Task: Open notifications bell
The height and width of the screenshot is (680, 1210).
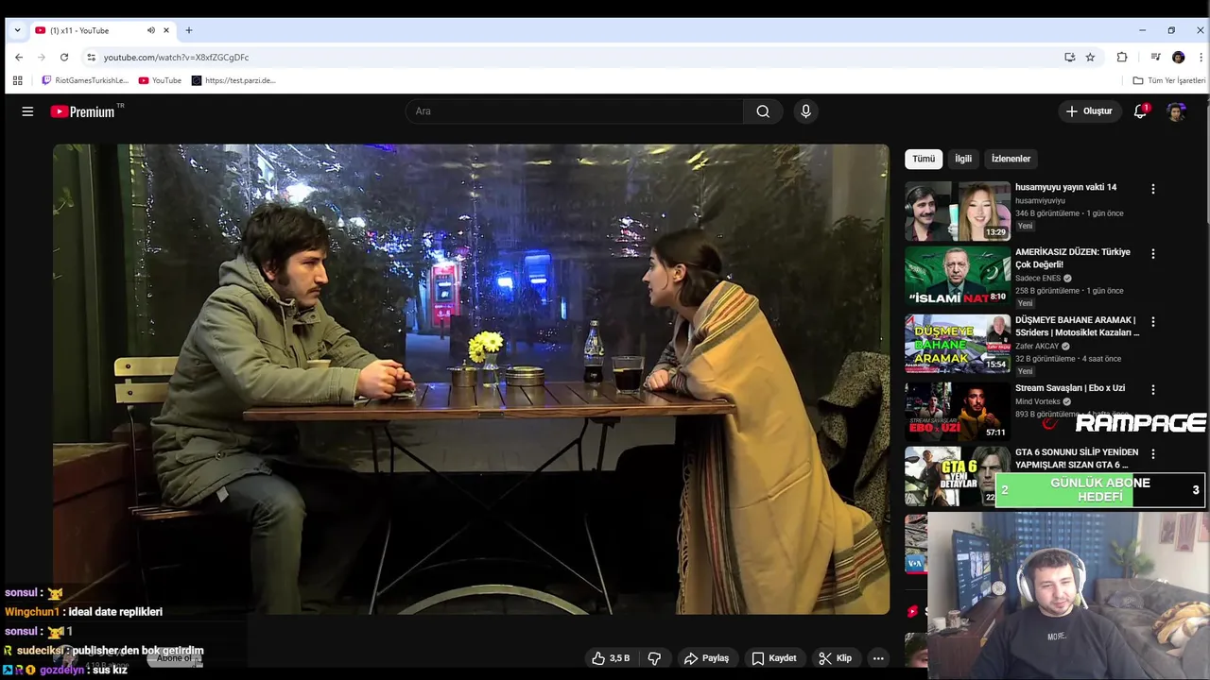Action: point(1140,111)
